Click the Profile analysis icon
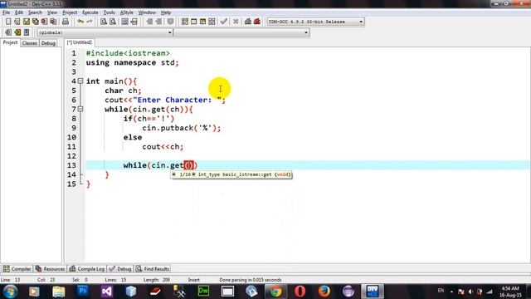This screenshot has width=531, height=299. pos(248,22)
